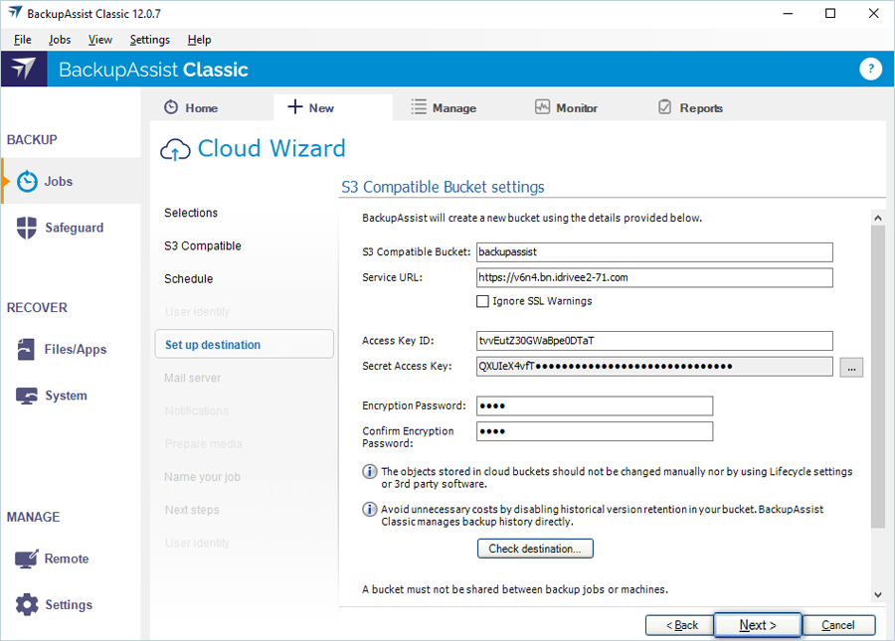The width and height of the screenshot is (895, 641).
Task: Open help via the question mark icon
Action: [870, 69]
